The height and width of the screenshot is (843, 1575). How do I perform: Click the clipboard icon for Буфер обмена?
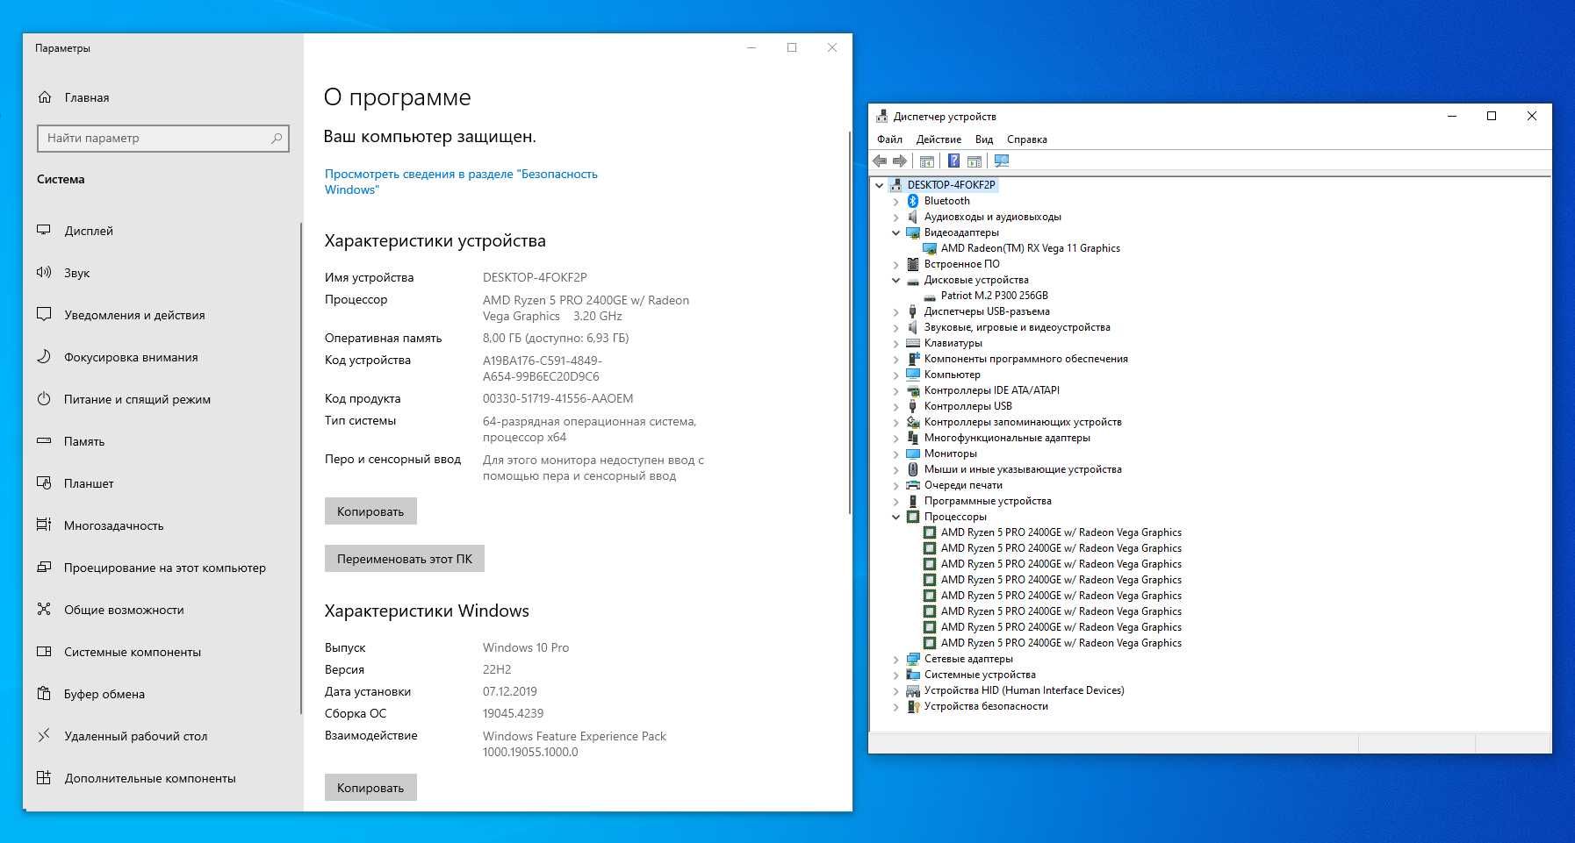pos(44,694)
